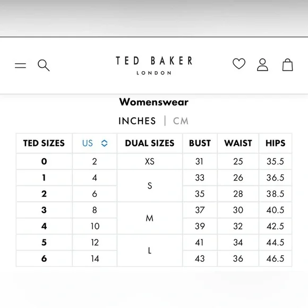
Task: Click hips value 40.5
Action: click(x=275, y=210)
